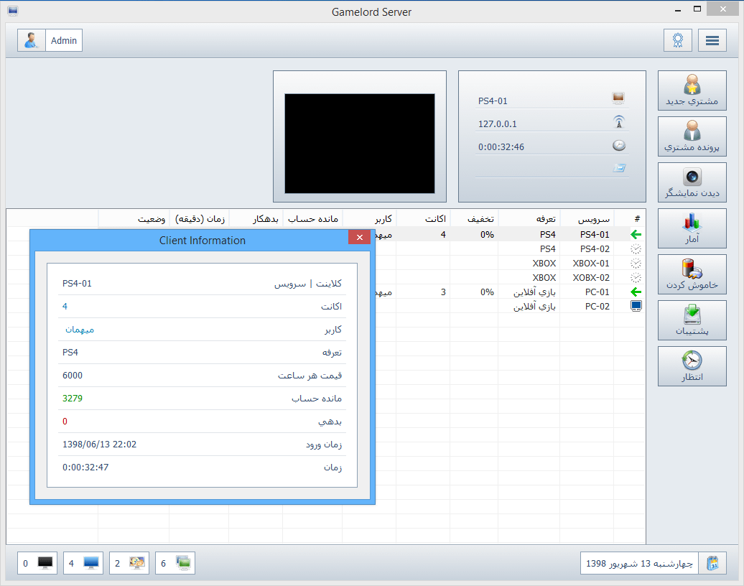Click the green arrow icon for PC-01

point(636,292)
